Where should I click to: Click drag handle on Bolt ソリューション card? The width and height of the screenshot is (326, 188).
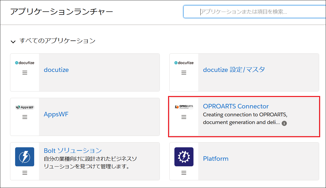[x=25, y=173]
